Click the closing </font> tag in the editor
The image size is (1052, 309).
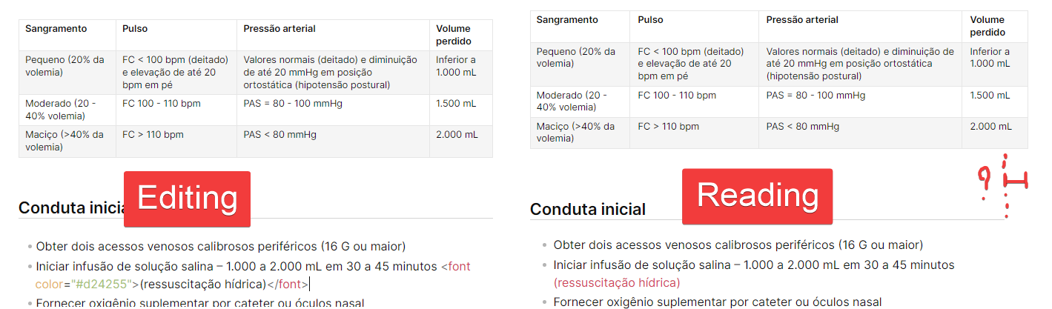[x=287, y=284]
